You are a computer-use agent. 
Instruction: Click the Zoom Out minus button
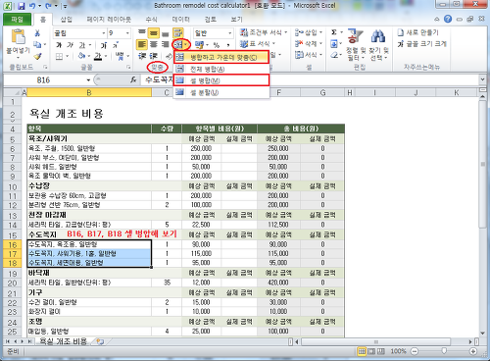coord(415,351)
